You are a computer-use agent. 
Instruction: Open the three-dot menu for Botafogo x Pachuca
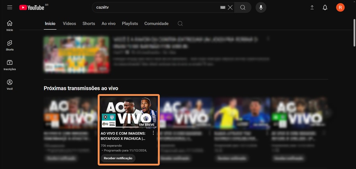tap(153, 133)
